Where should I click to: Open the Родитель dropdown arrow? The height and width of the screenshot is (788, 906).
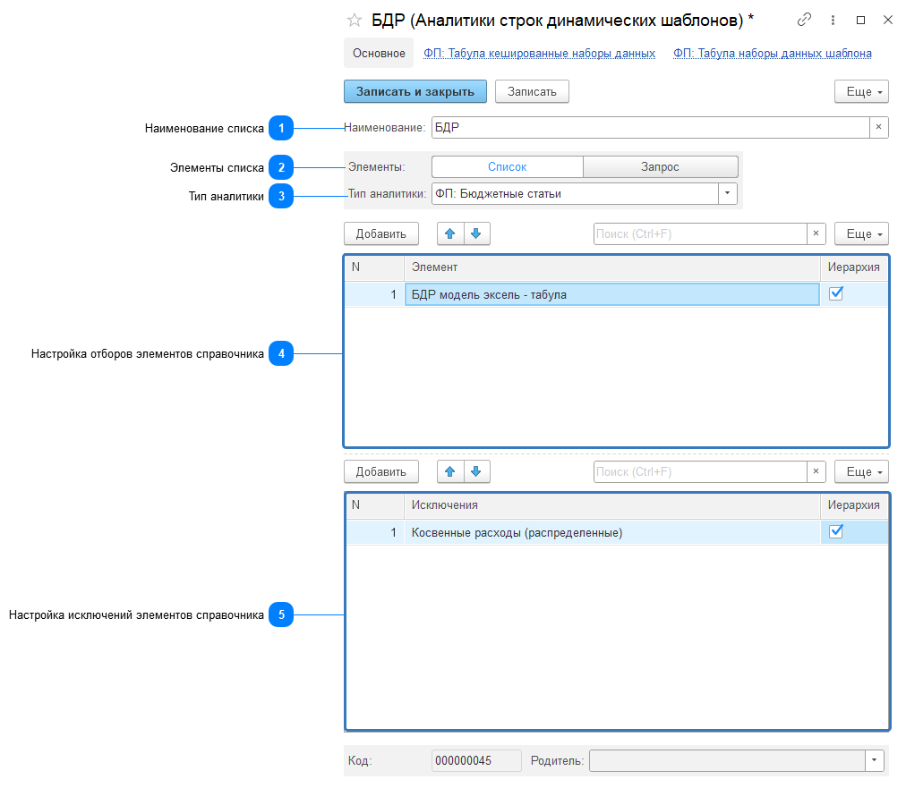tap(875, 760)
